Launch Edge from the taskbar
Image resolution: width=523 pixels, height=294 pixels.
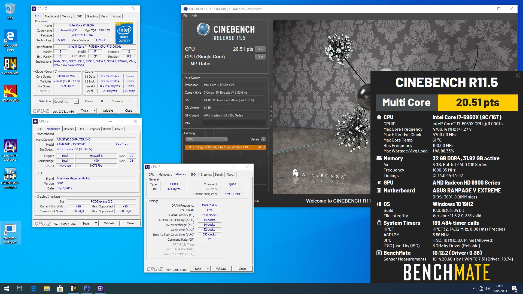click(34, 289)
